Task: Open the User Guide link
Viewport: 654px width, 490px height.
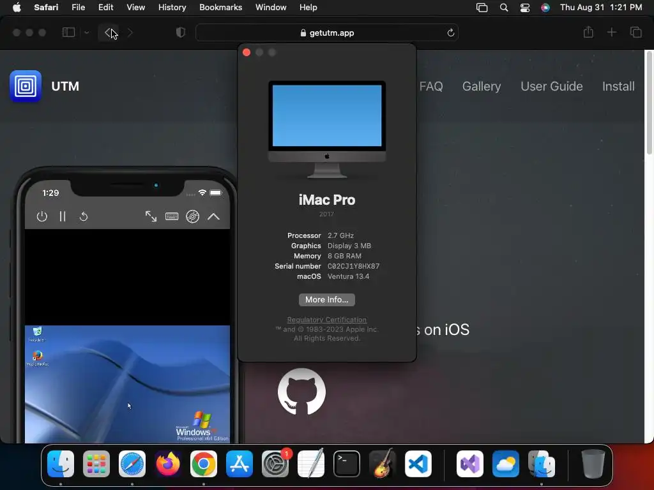Action: [x=551, y=86]
